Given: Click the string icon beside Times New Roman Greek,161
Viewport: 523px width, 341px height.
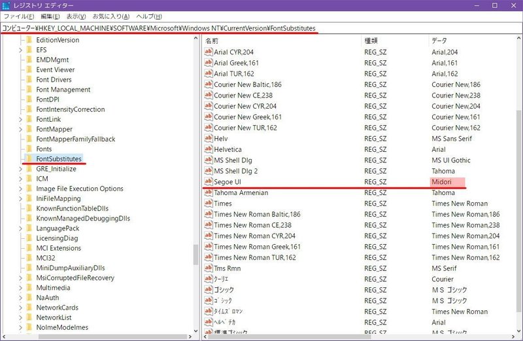Looking at the screenshot, I should point(209,247).
